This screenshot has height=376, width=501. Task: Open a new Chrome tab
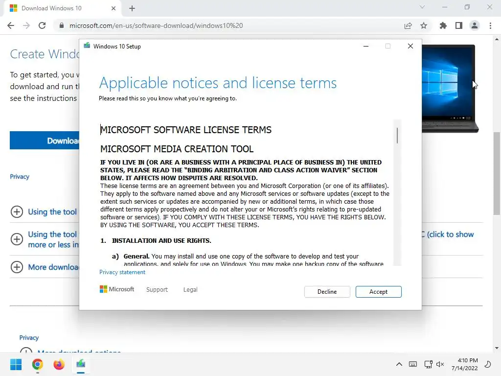tap(132, 8)
